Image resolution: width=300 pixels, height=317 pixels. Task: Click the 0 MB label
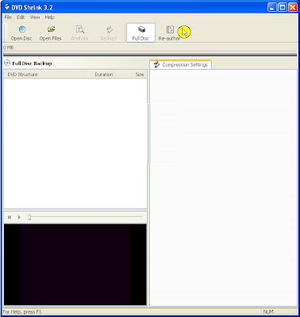coord(8,48)
